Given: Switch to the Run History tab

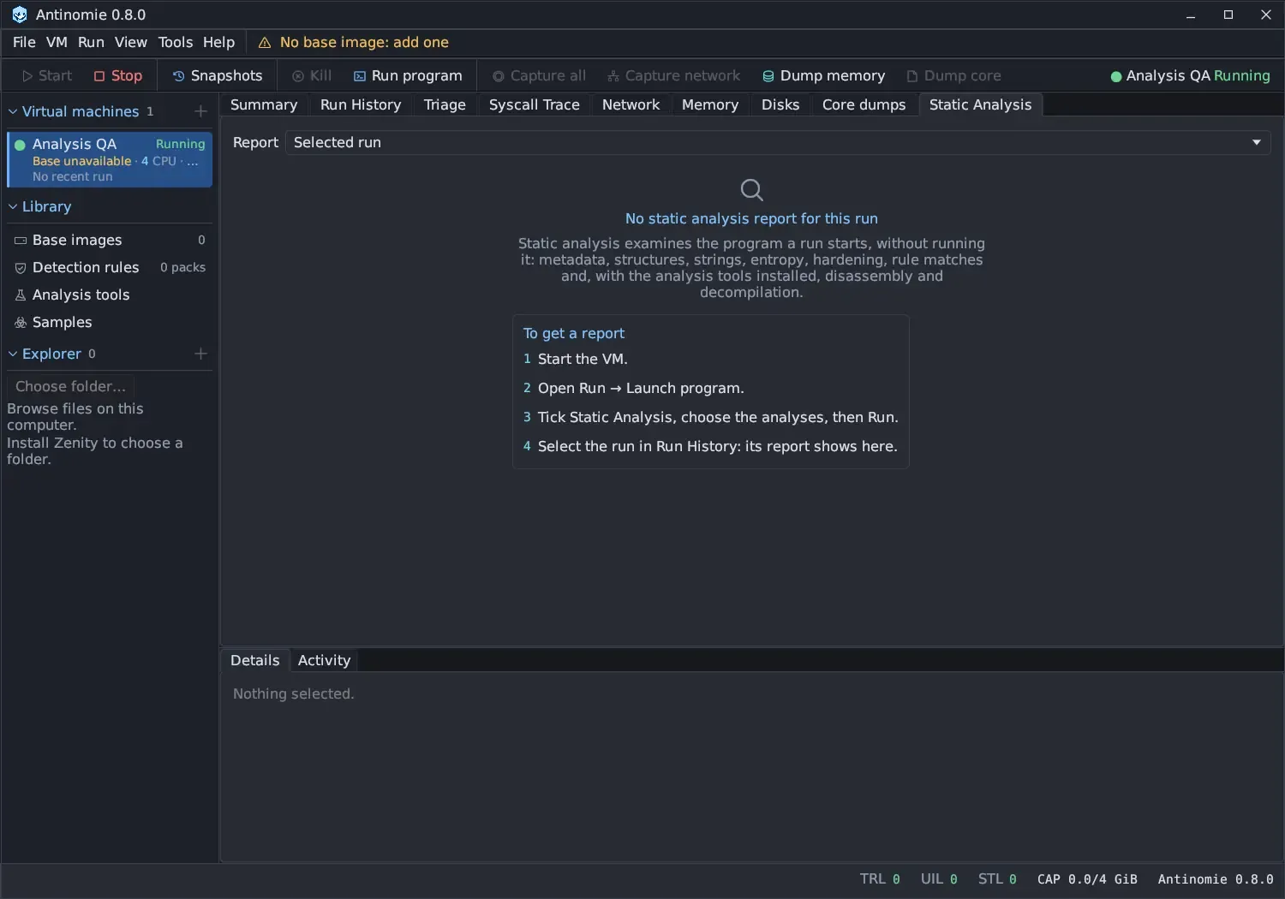Looking at the screenshot, I should (361, 104).
